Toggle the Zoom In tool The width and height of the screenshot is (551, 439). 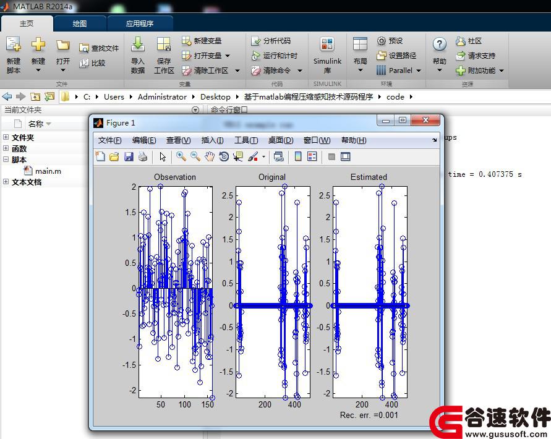pos(181,156)
